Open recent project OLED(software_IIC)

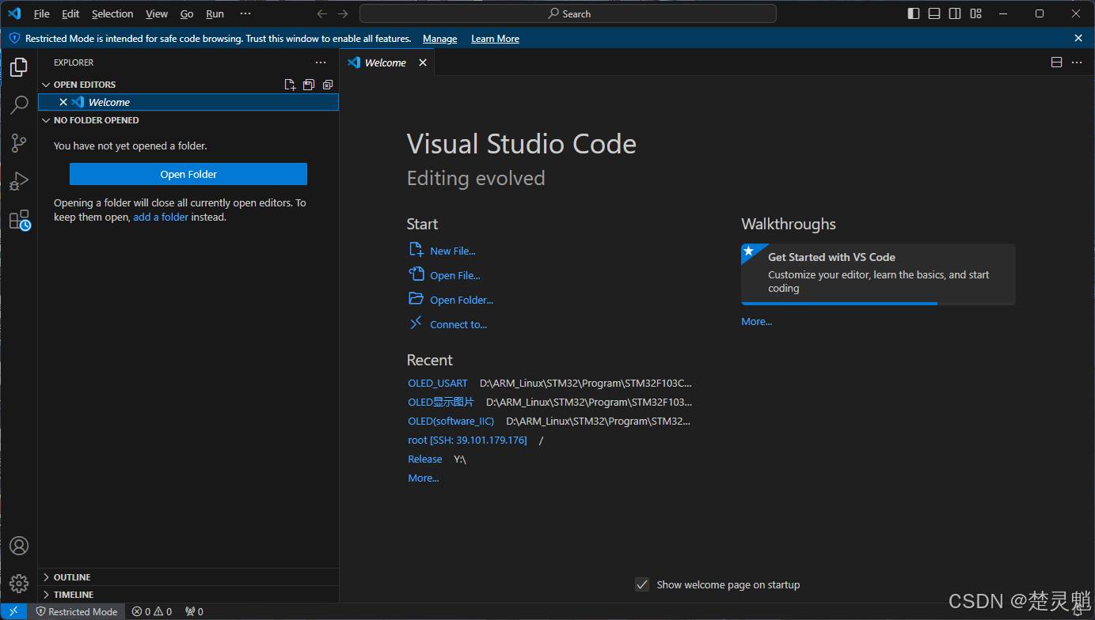point(451,421)
